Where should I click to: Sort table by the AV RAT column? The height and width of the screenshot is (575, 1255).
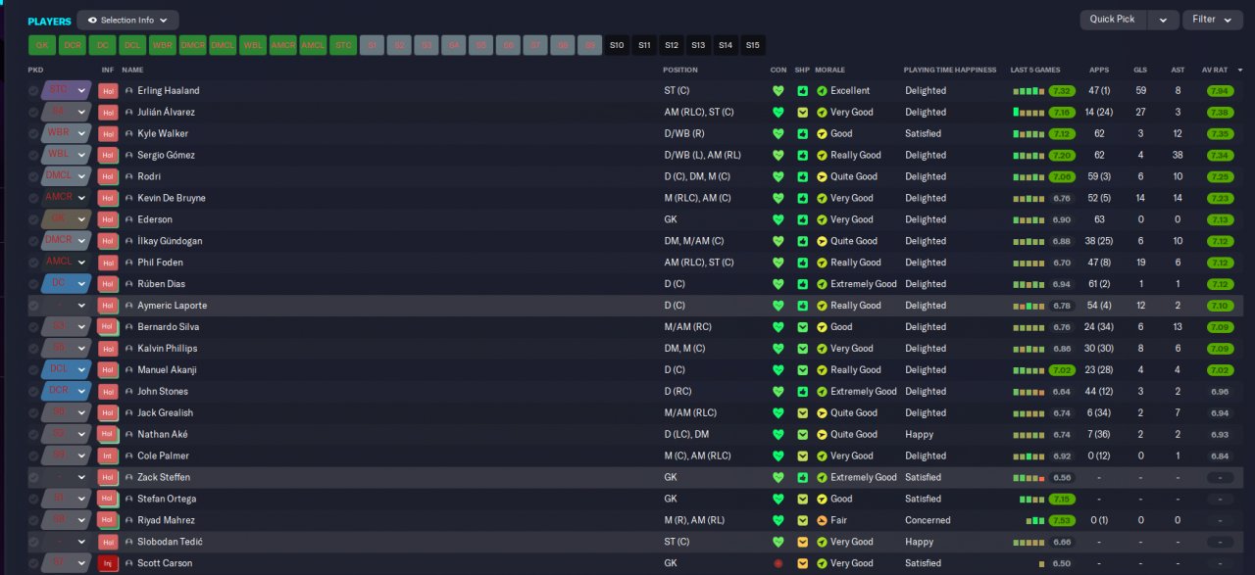point(1215,70)
